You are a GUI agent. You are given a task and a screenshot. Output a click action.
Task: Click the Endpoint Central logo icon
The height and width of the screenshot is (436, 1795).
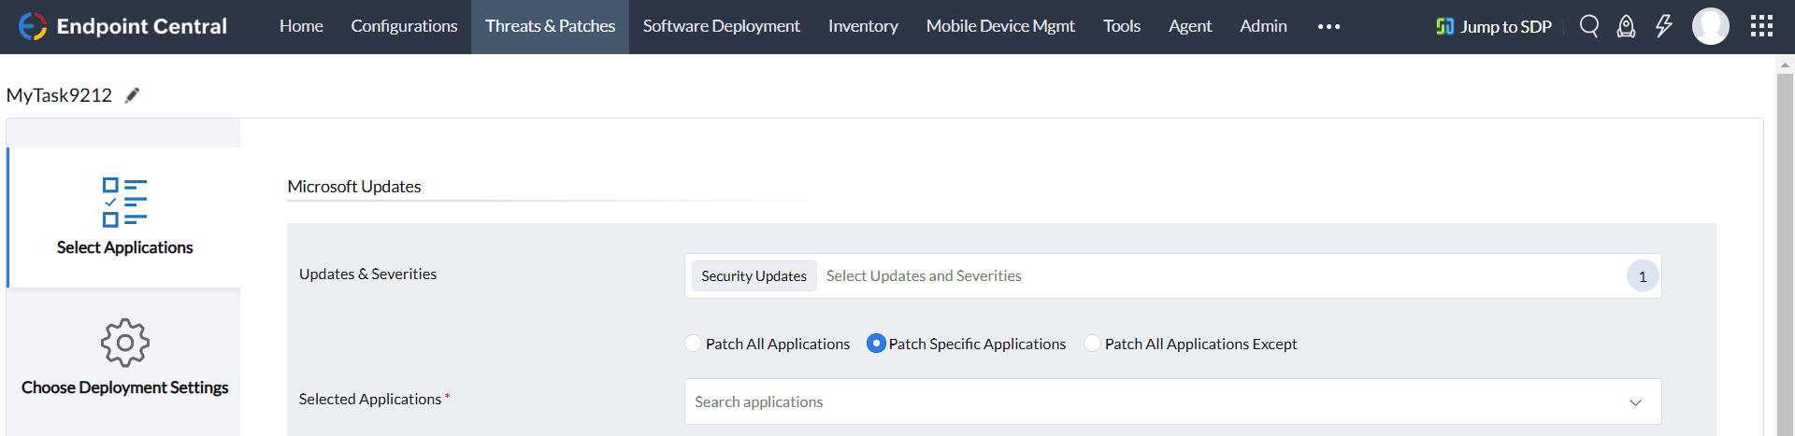coord(33,26)
